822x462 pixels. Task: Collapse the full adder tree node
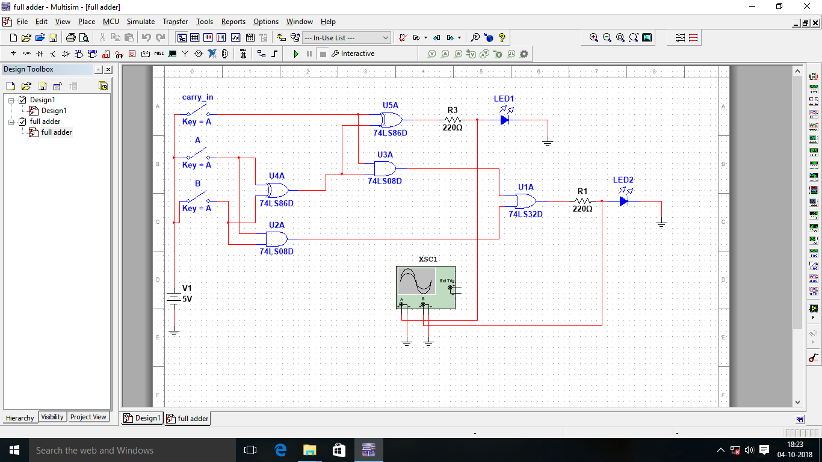(11, 122)
